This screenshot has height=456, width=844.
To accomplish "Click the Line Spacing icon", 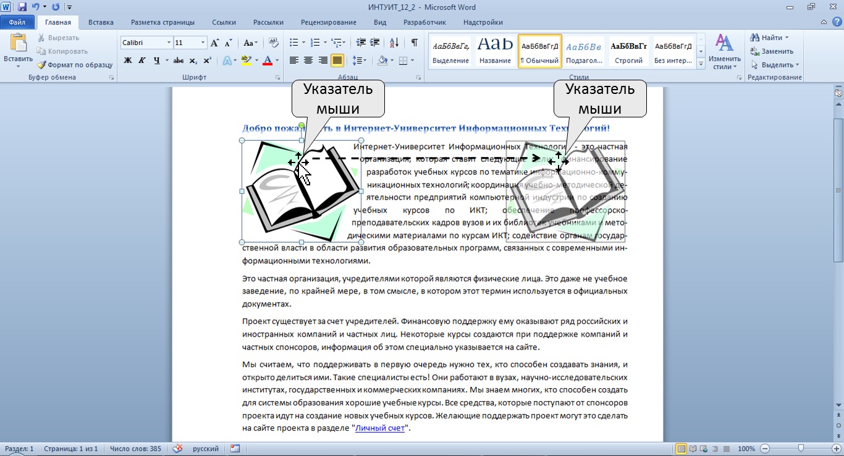I will pos(357,61).
